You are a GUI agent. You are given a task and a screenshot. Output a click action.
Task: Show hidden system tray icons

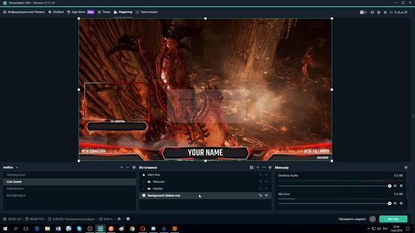click(x=368, y=228)
